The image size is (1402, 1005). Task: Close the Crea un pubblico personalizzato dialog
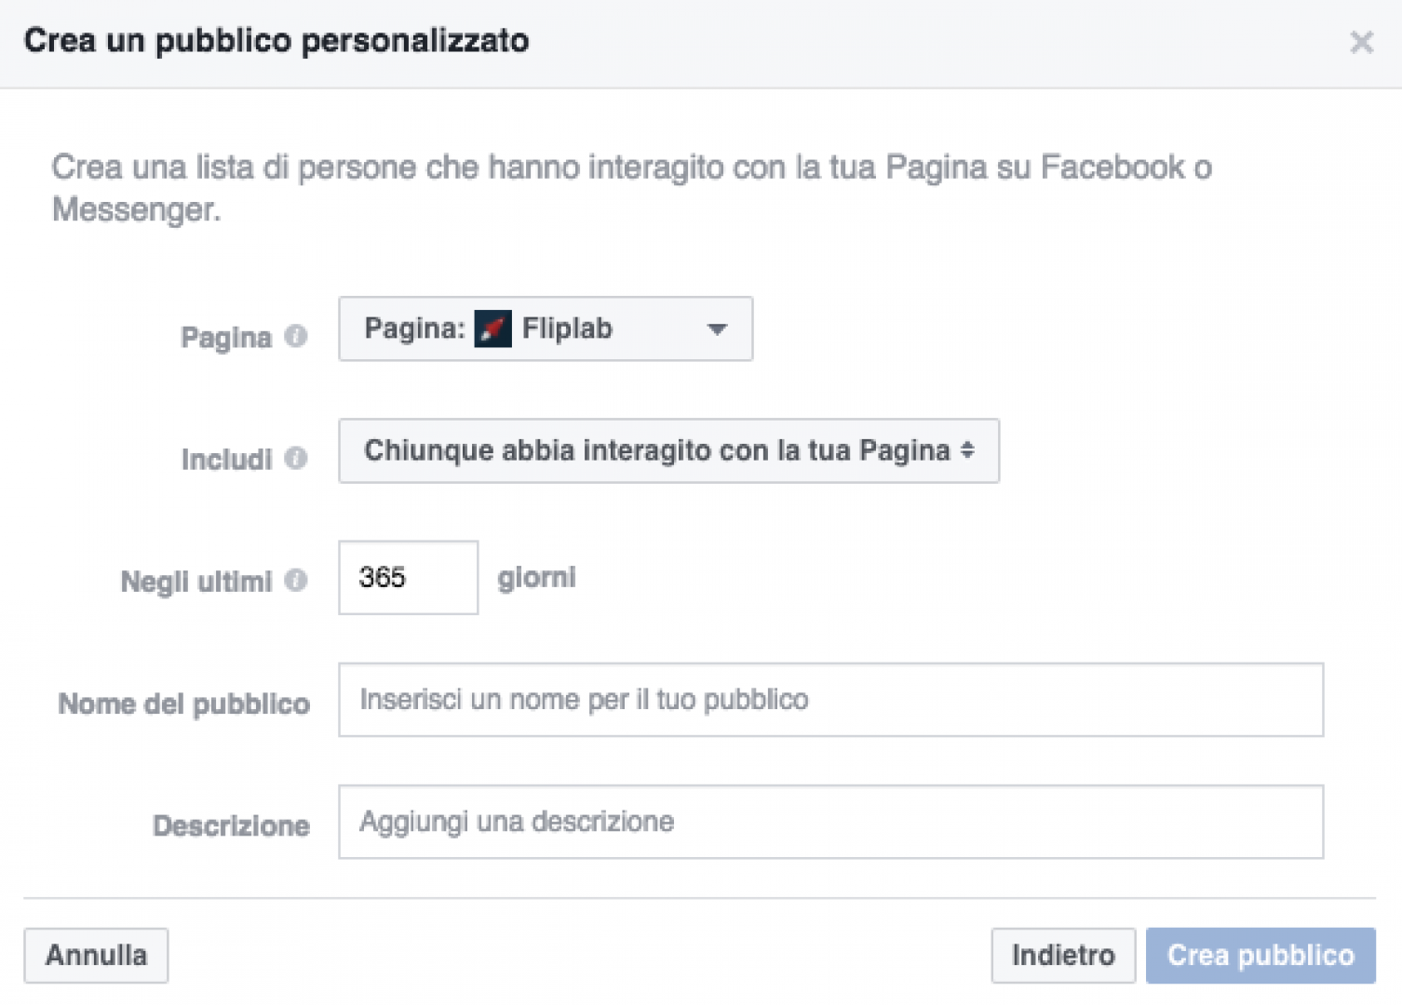click(1361, 42)
